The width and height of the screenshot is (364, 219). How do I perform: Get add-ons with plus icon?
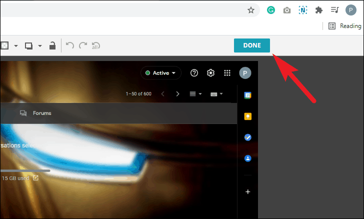pyautogui.click(x=247, y=191)
